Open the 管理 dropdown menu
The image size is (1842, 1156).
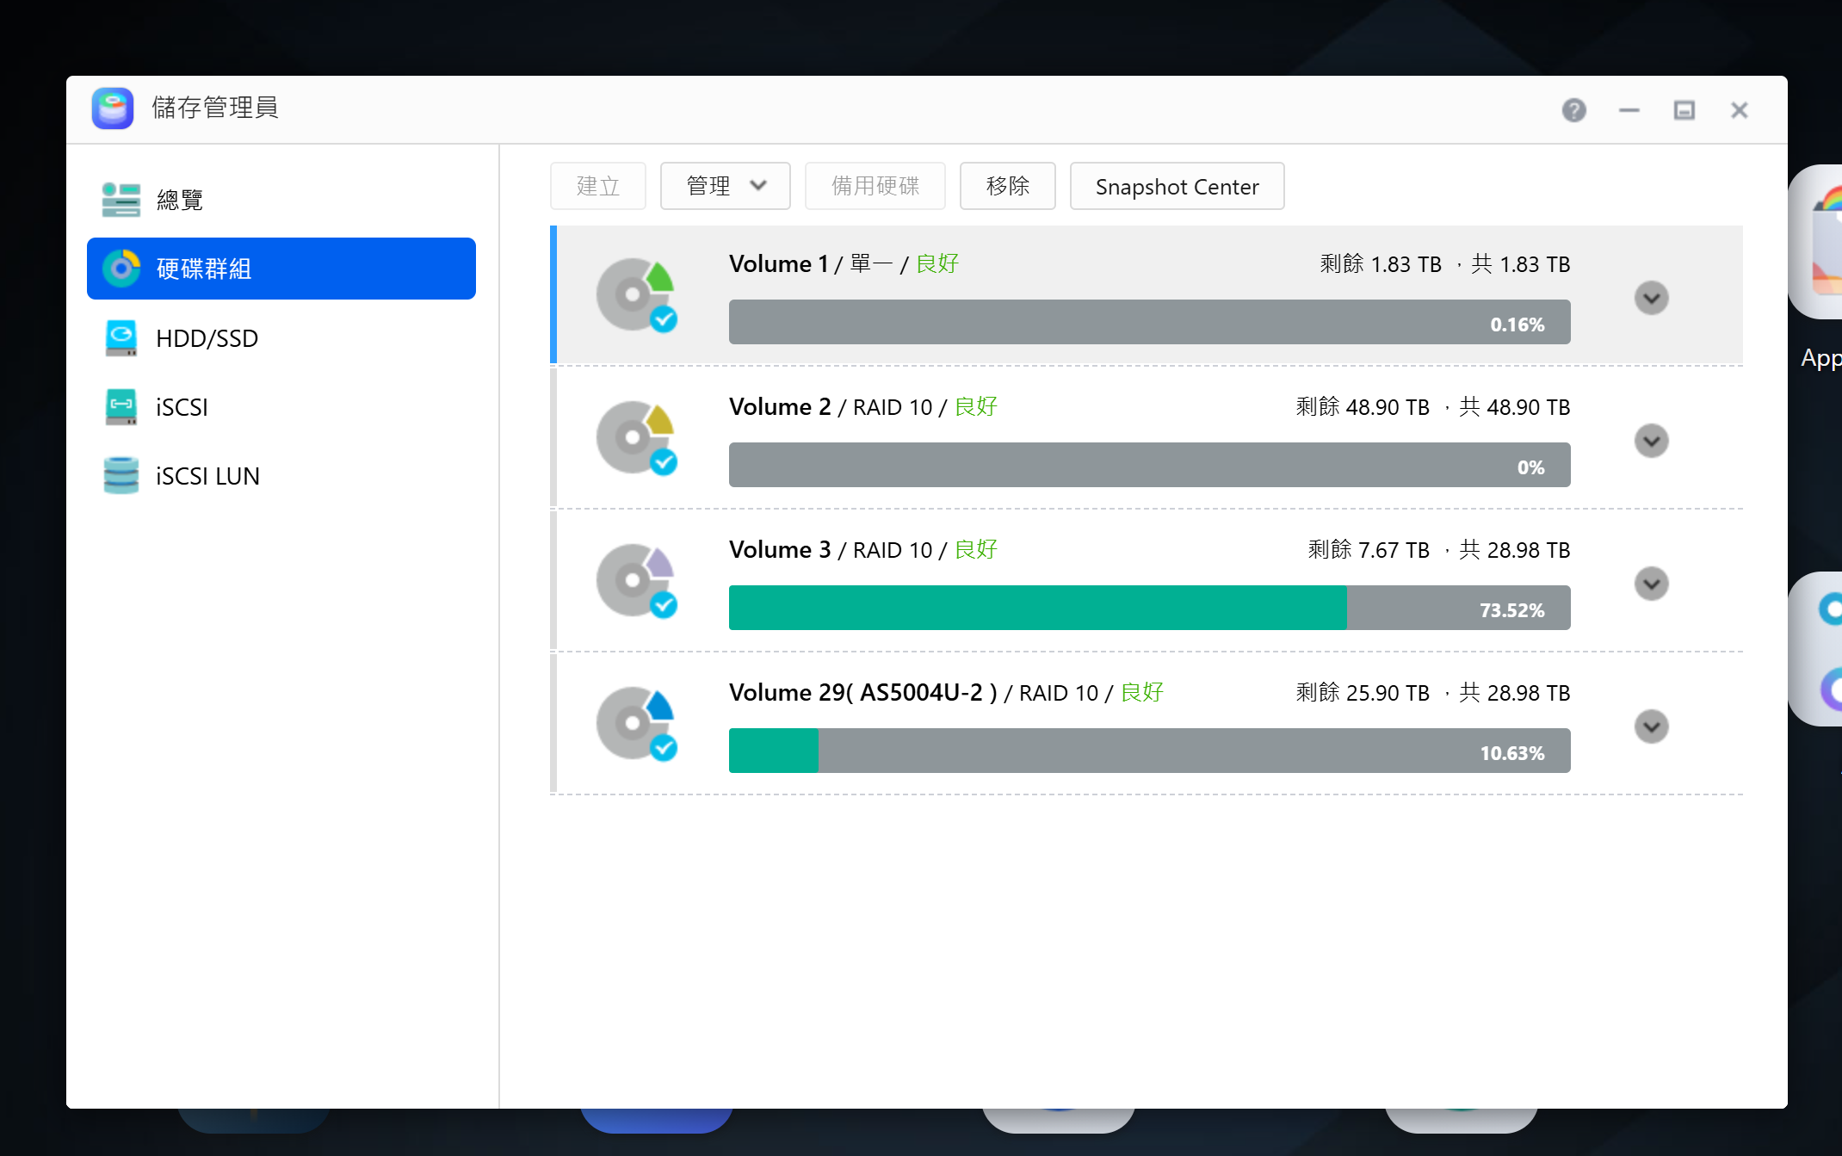[x=726, y=186]
